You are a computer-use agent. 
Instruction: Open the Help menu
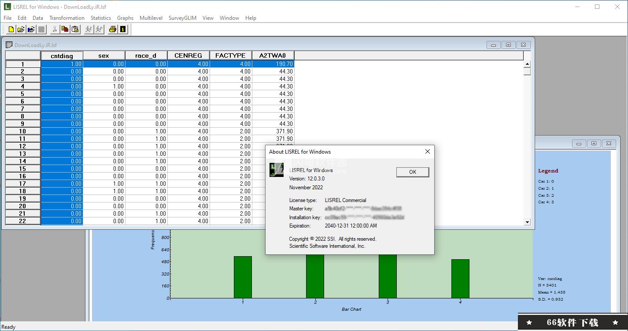click(251, 18)
